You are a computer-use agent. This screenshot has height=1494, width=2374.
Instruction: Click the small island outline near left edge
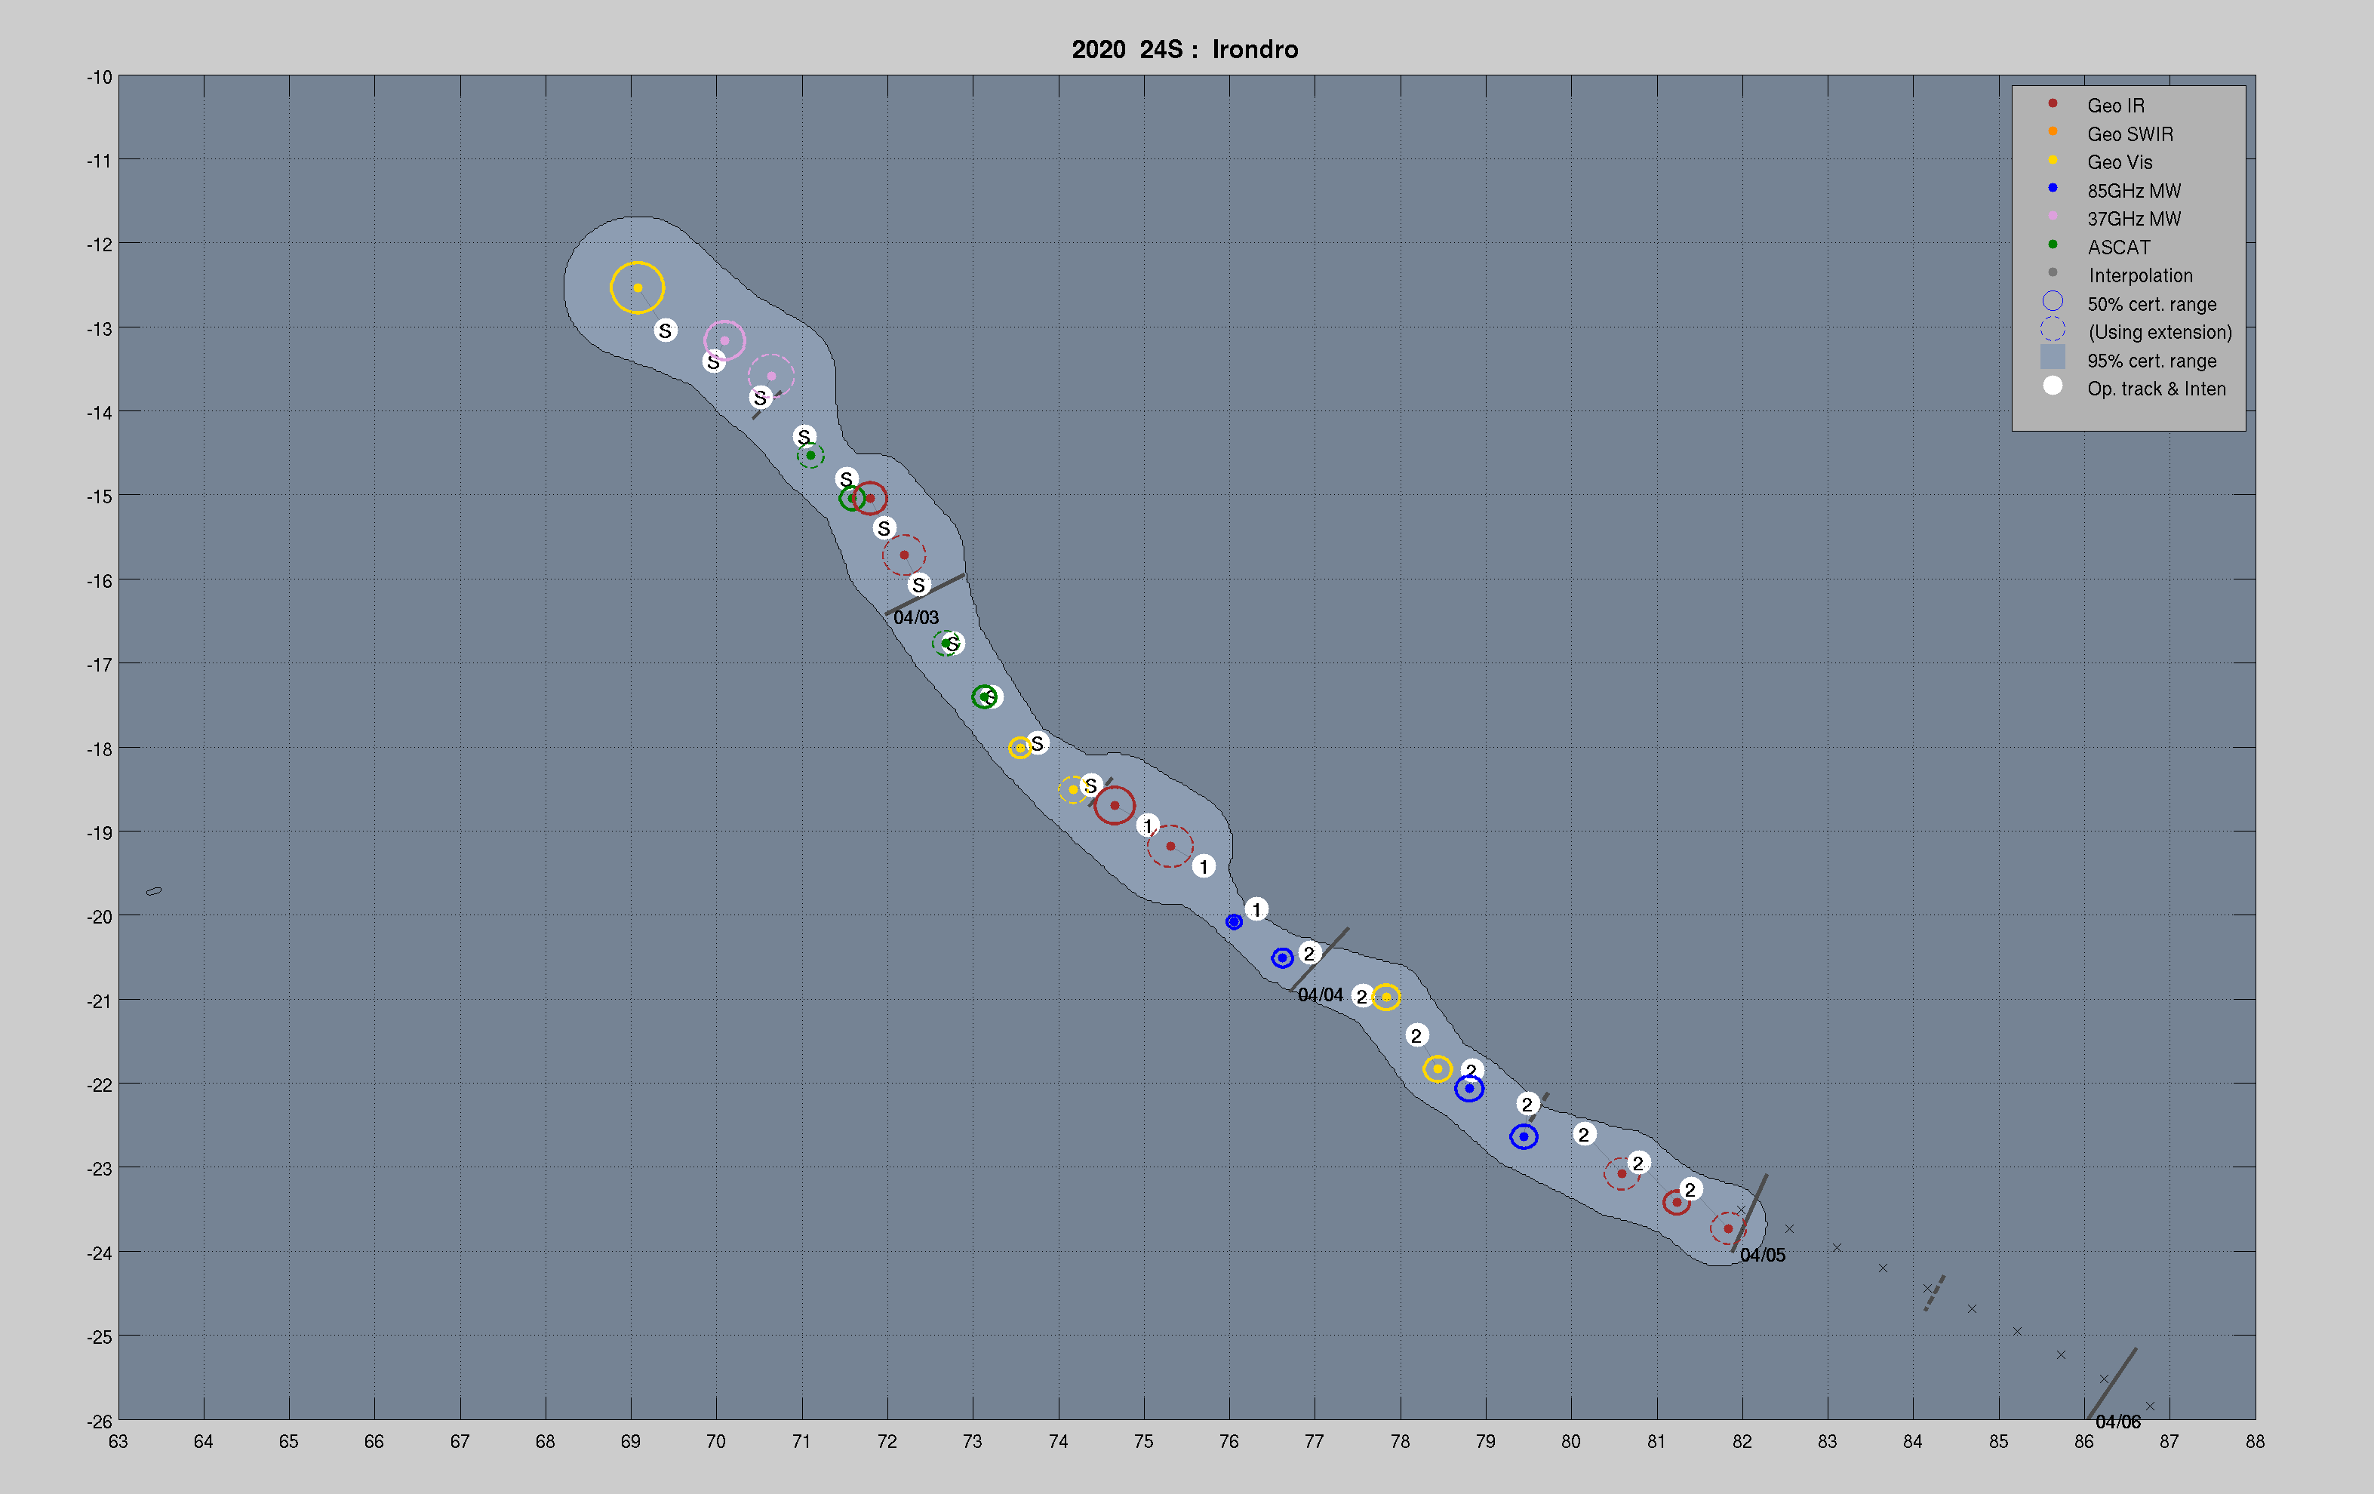pos(154,891)
